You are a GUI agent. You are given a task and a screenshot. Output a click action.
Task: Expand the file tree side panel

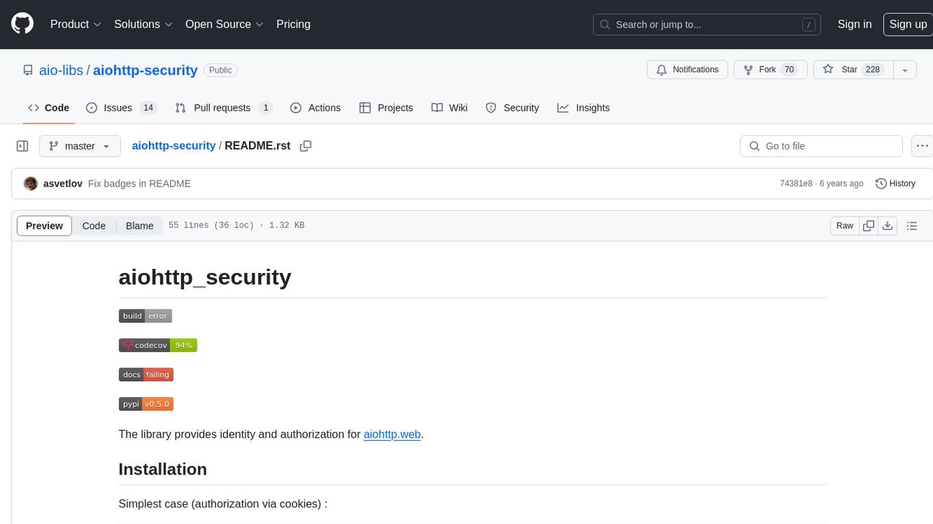(x=22, y=146)
